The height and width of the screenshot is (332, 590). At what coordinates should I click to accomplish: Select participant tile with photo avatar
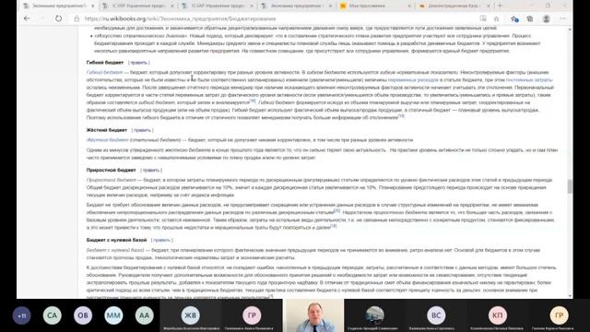pos(375,315)
